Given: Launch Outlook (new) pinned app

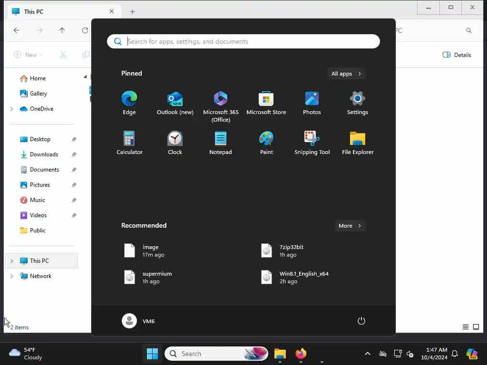Looking at the screenshot, I should click(175, 103).
